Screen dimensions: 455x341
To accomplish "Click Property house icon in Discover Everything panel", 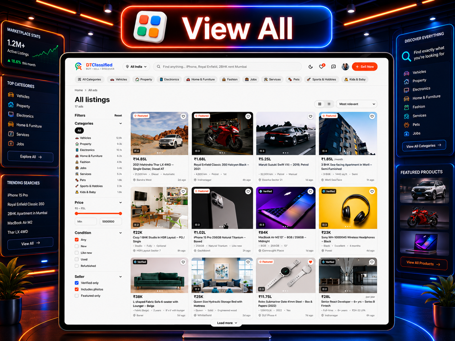I will coord(406,82).
